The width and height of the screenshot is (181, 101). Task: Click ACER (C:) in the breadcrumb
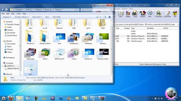pyautogui.click(x=29, y=10)
